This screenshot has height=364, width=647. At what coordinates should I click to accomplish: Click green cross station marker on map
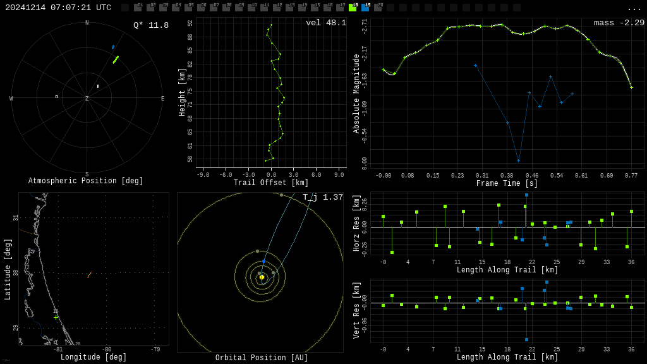click(x=56, y=317)
